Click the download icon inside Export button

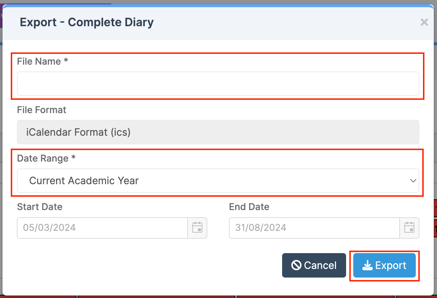click(367, 265)
